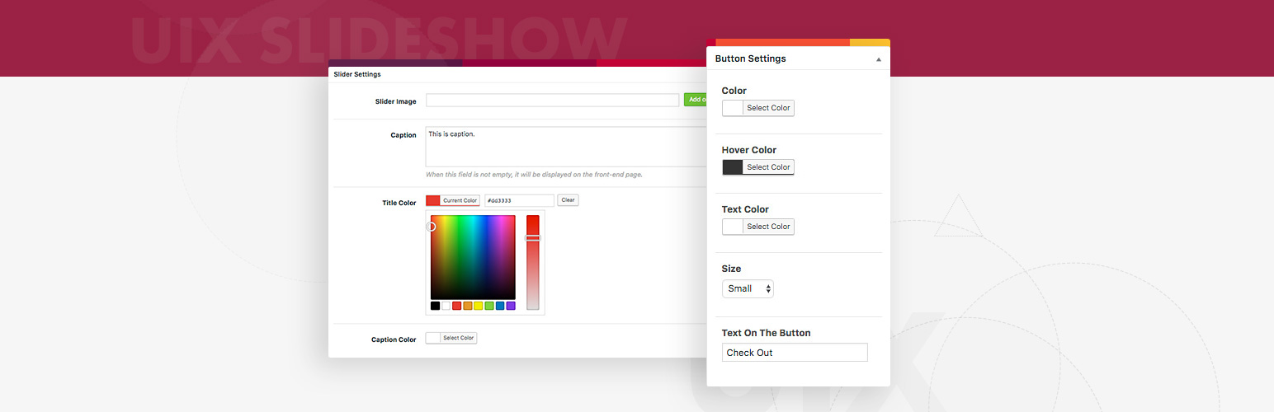
Task: Click the Text On The Button label
Action: click(x=766, y=333)
